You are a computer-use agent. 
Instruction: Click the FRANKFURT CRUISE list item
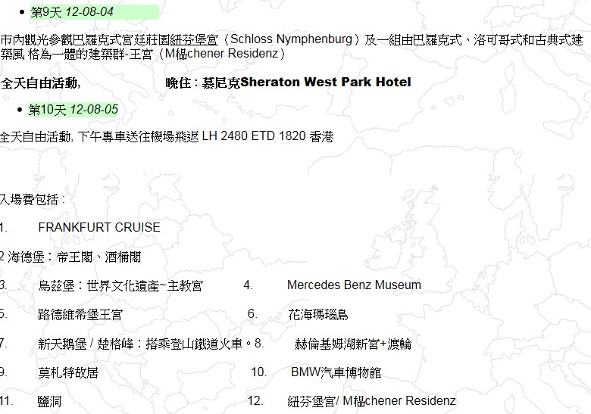click(x=99, y=227)
